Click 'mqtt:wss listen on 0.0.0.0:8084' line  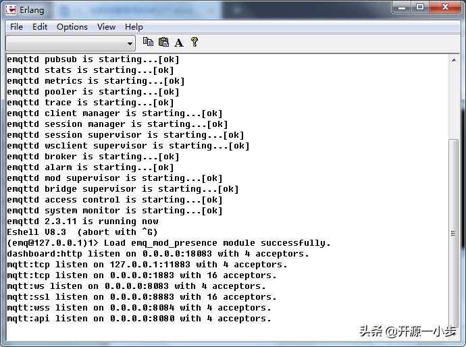click(x=139, y=308)
